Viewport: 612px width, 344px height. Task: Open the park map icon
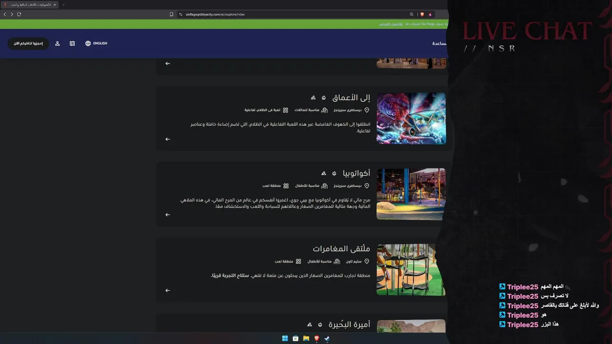pos(72,43)
